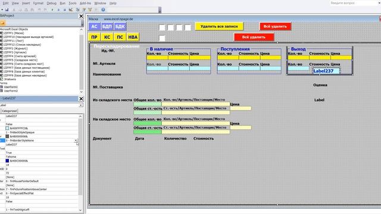Click the Break pause icon in toolbar
Viewport: 381px width, 214px height.
pos(58,10)
